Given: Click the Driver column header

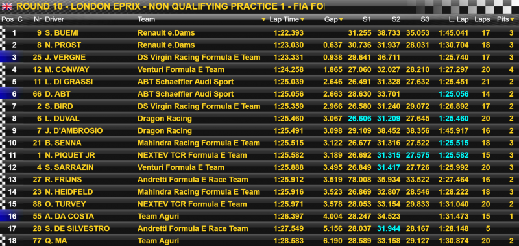Looking at the screenshot, I should click(54, 19).
